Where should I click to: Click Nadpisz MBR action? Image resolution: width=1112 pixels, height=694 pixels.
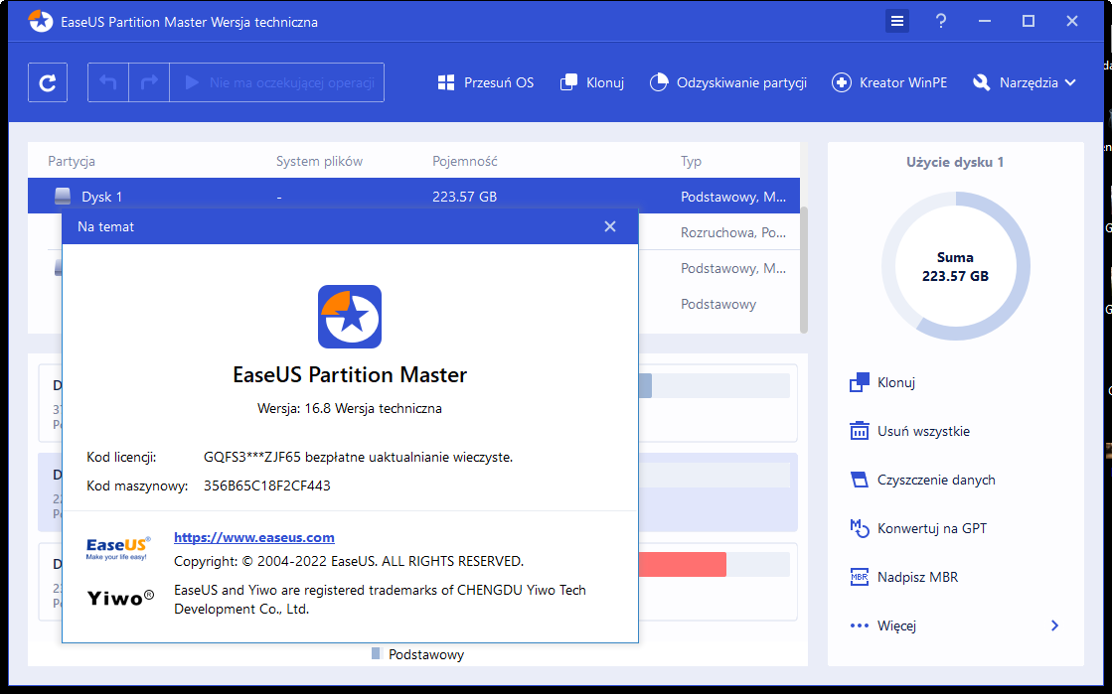(x=904, y=577)
